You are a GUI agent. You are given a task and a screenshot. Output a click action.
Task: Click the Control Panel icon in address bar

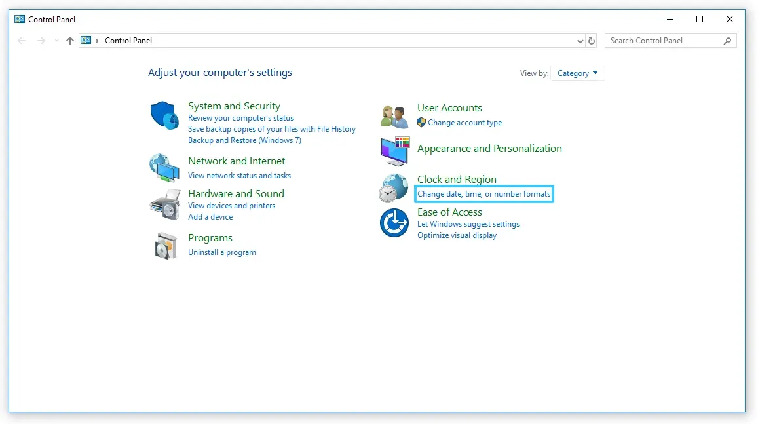point(86,40)
